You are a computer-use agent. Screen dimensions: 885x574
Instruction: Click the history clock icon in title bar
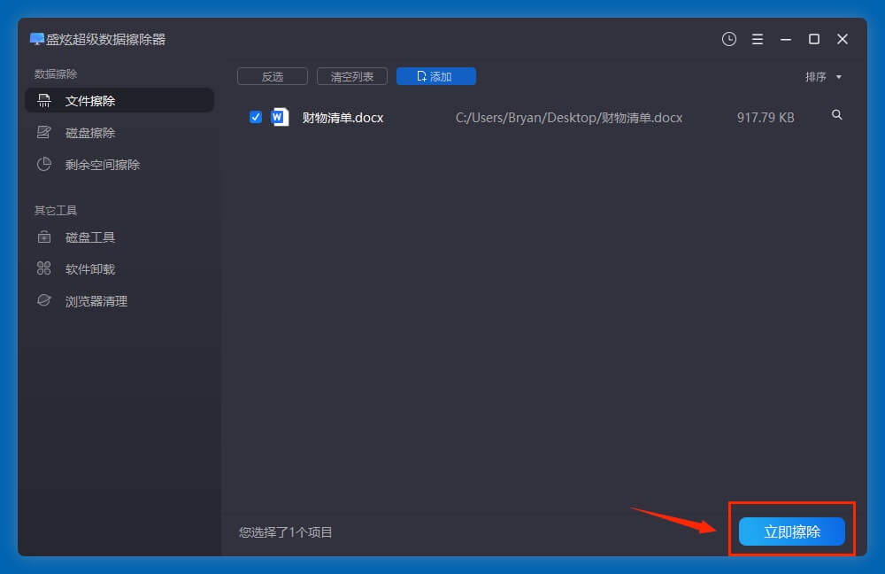(729, 39)
